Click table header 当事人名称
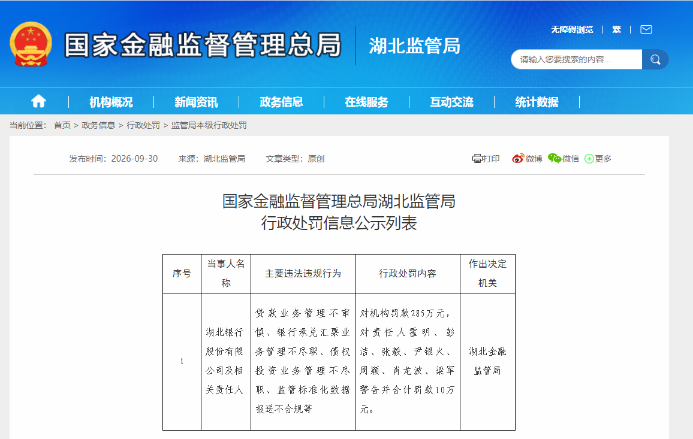Image resolution: width=693 pixels, height=439 pixels. 226,274
